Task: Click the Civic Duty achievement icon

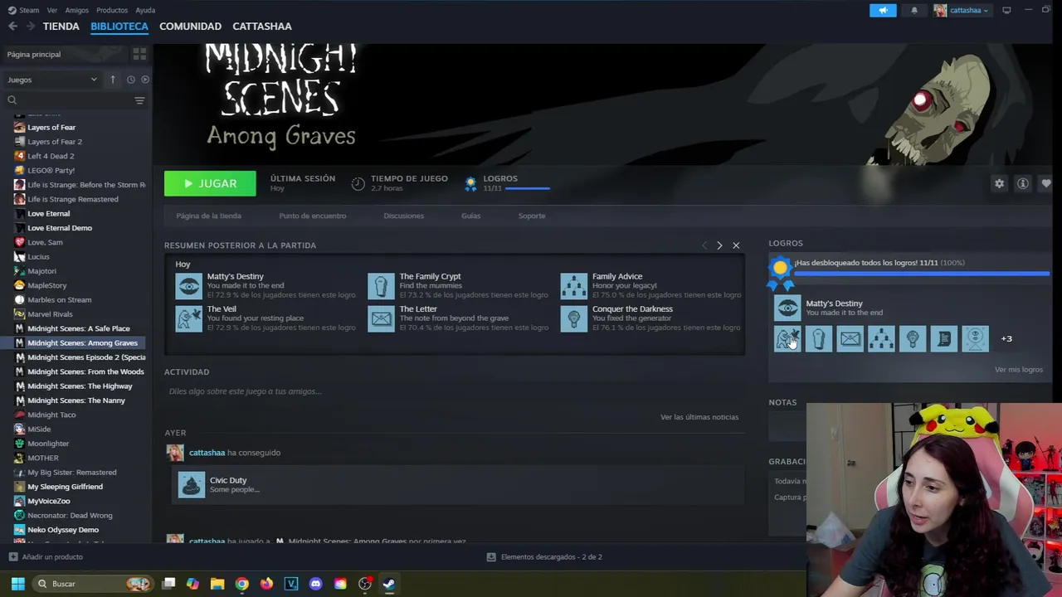Action: click(x=192, y=484)
